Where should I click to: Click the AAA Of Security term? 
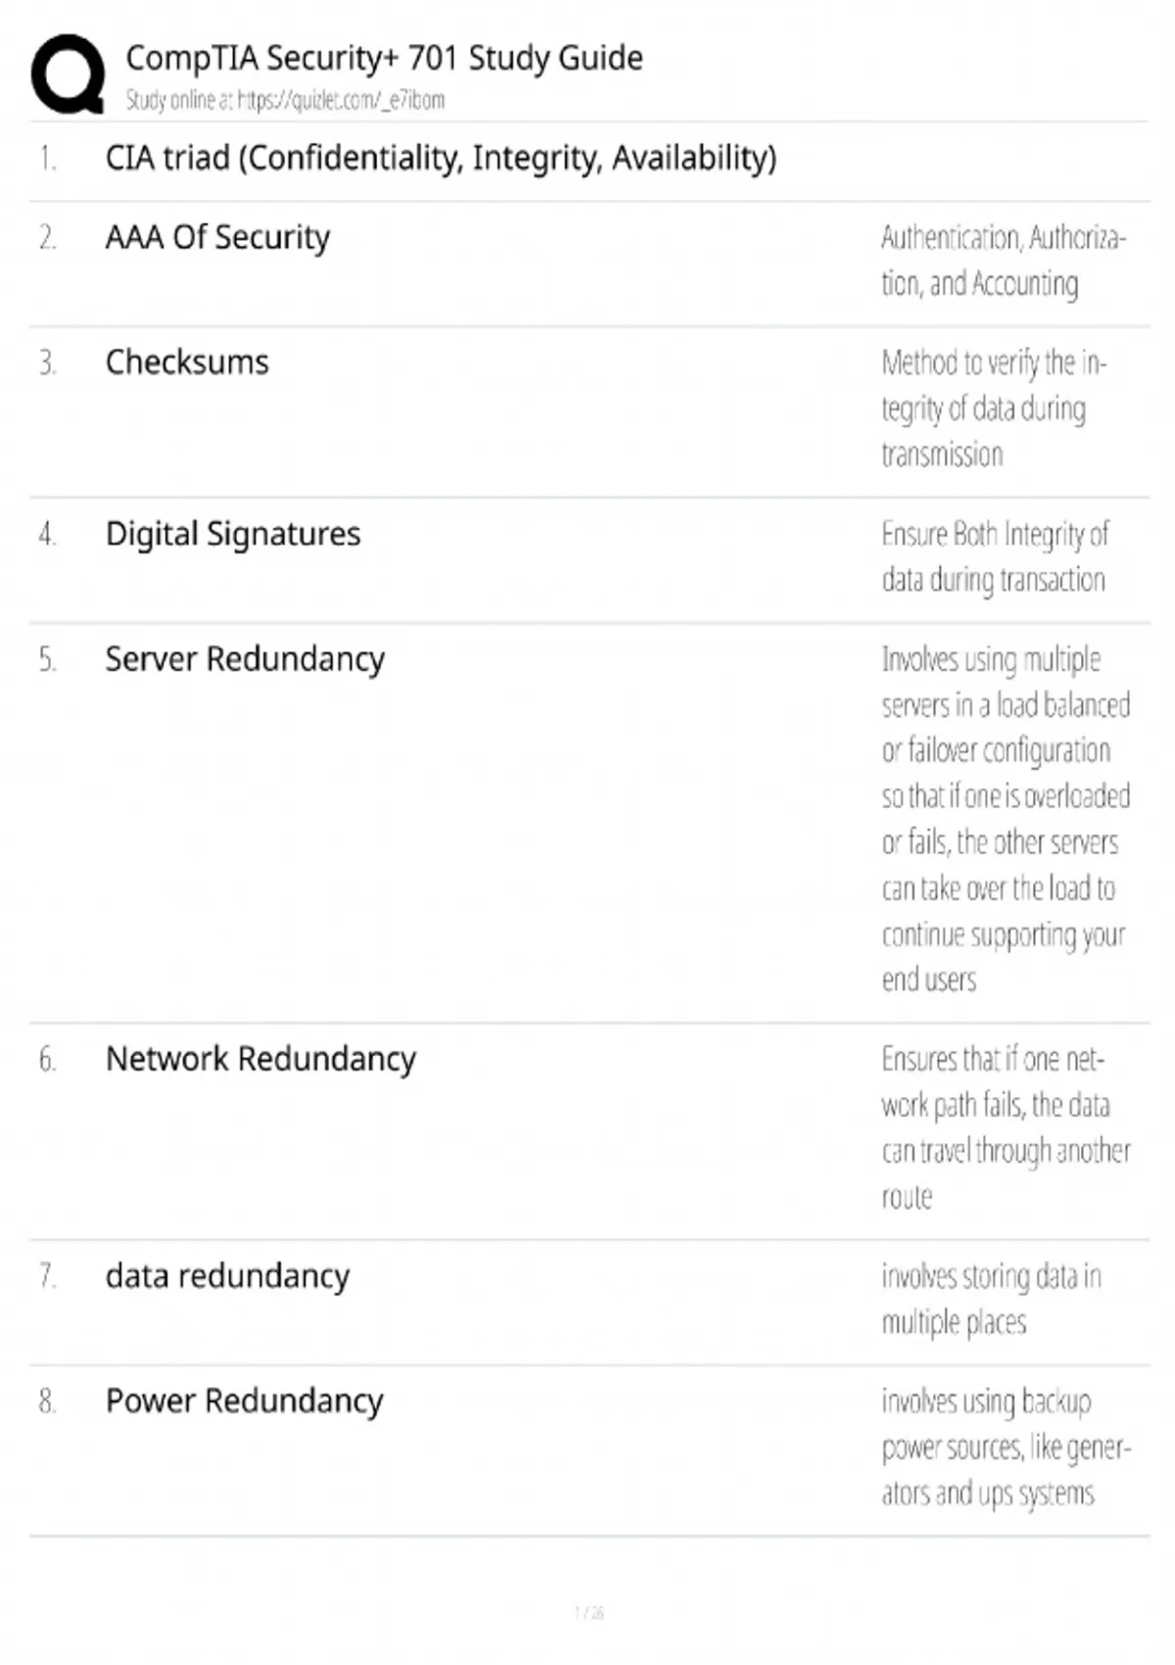pyautogui.click(x=217, y=237)
